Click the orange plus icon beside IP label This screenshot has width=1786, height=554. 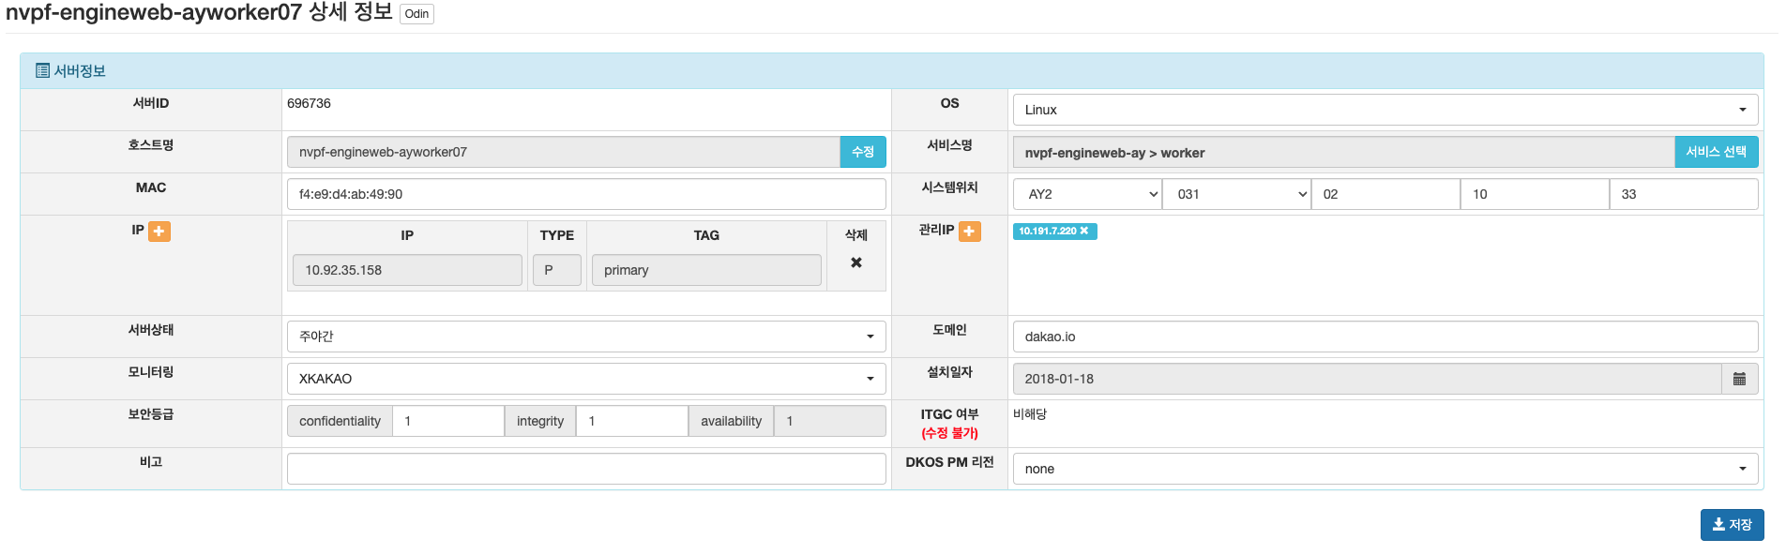(159, 231)
